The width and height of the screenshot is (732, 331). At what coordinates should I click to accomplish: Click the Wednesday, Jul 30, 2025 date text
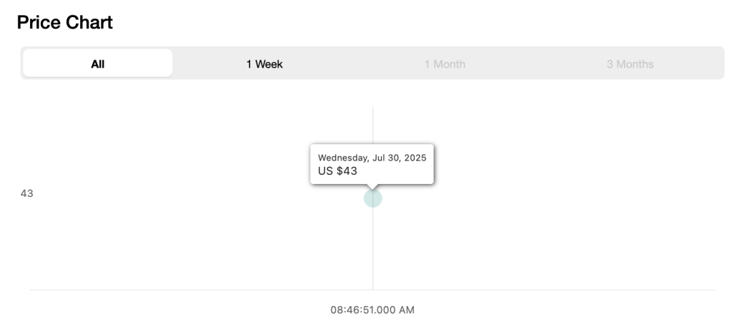pos(372,158)
